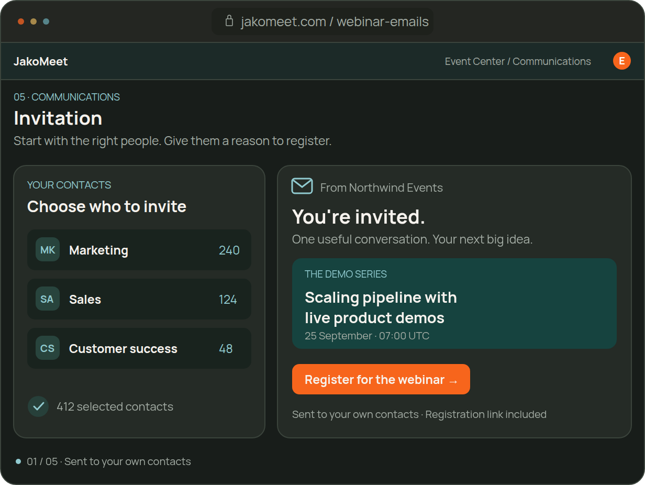Image resolution: width=645 pixels, height=485 pixels.
Task: Select the Sales contact group
Action: pyautogui.click(x=139, y=299)
